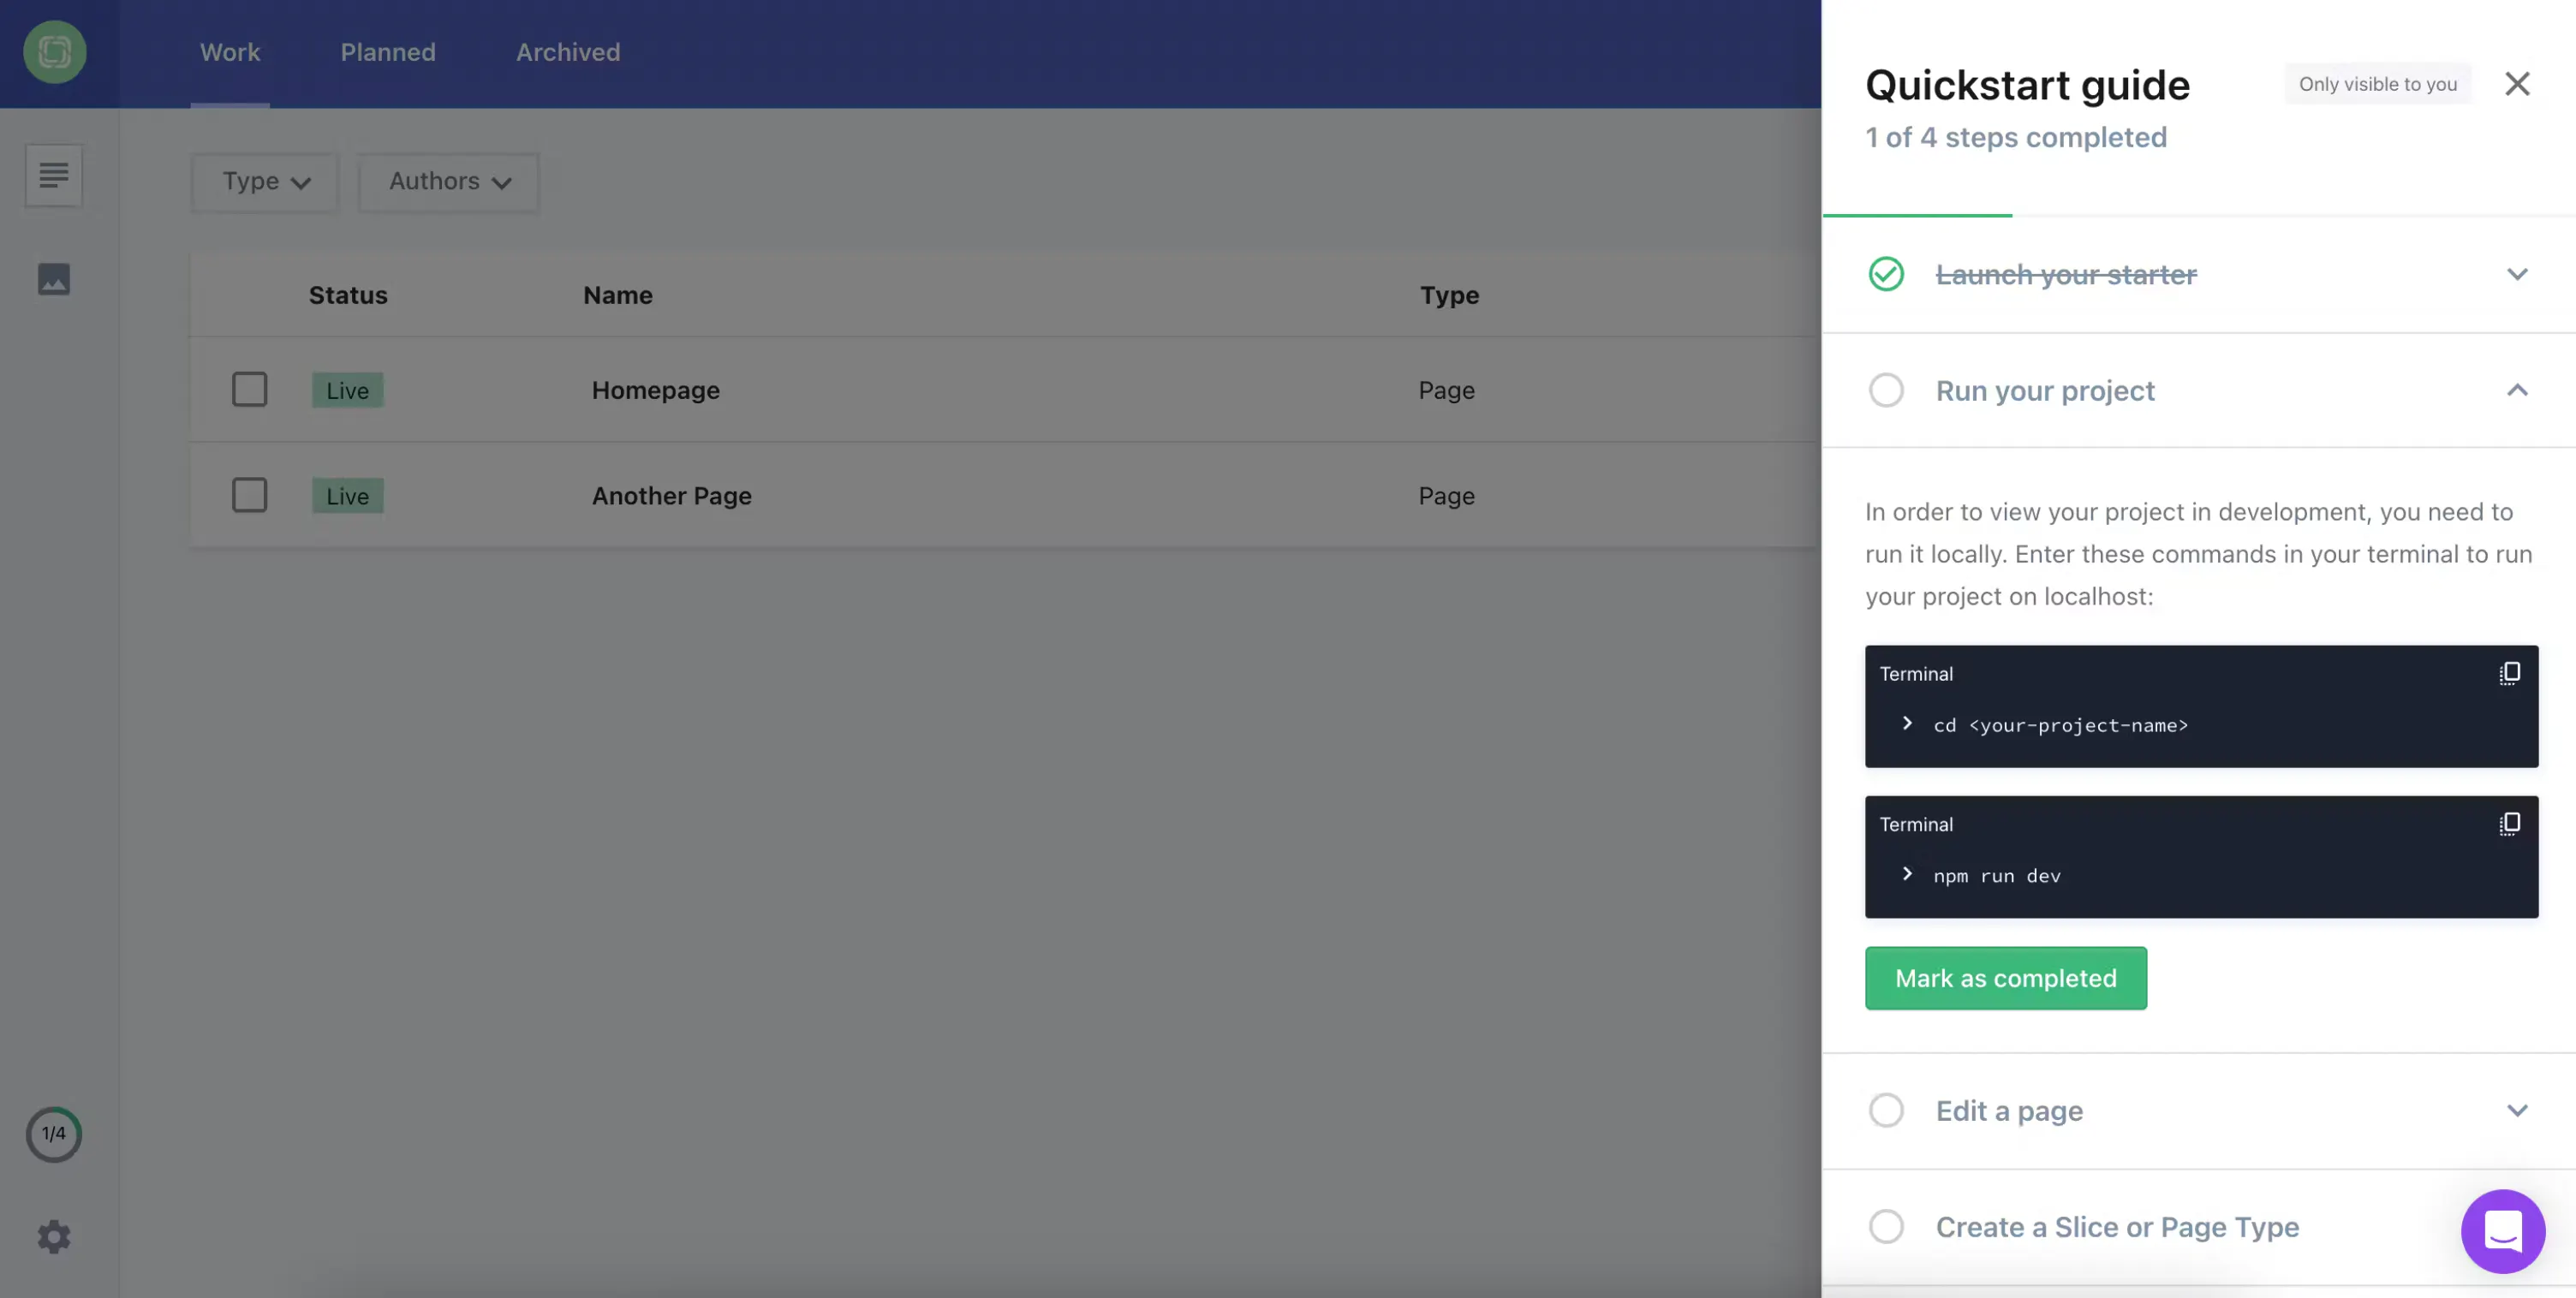Click the green quickstart progress bar
2576x1298 pixels.
[1917, 215]
